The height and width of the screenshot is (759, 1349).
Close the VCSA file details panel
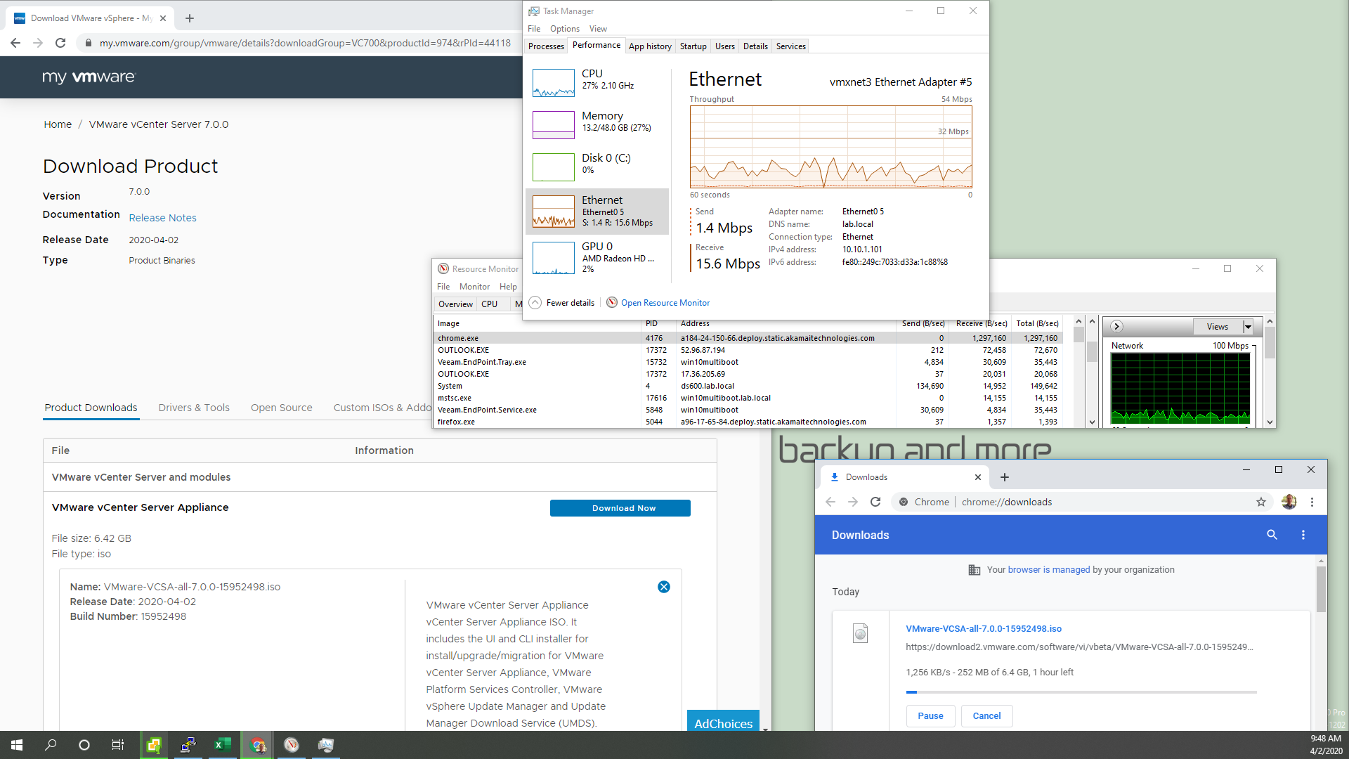[x=664, y=587]
